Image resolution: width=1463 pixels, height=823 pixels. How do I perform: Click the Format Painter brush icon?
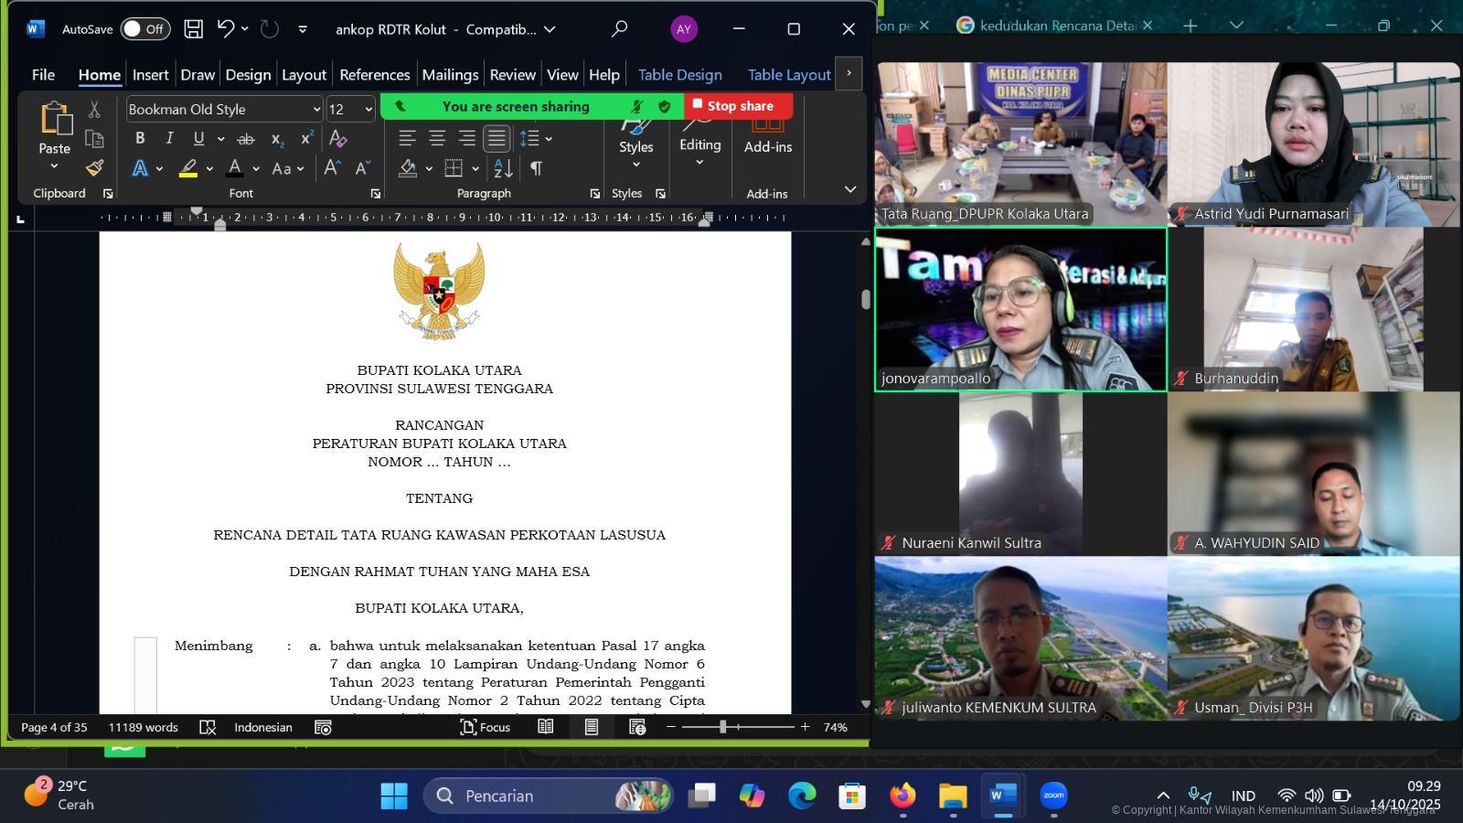coord(94,168)
